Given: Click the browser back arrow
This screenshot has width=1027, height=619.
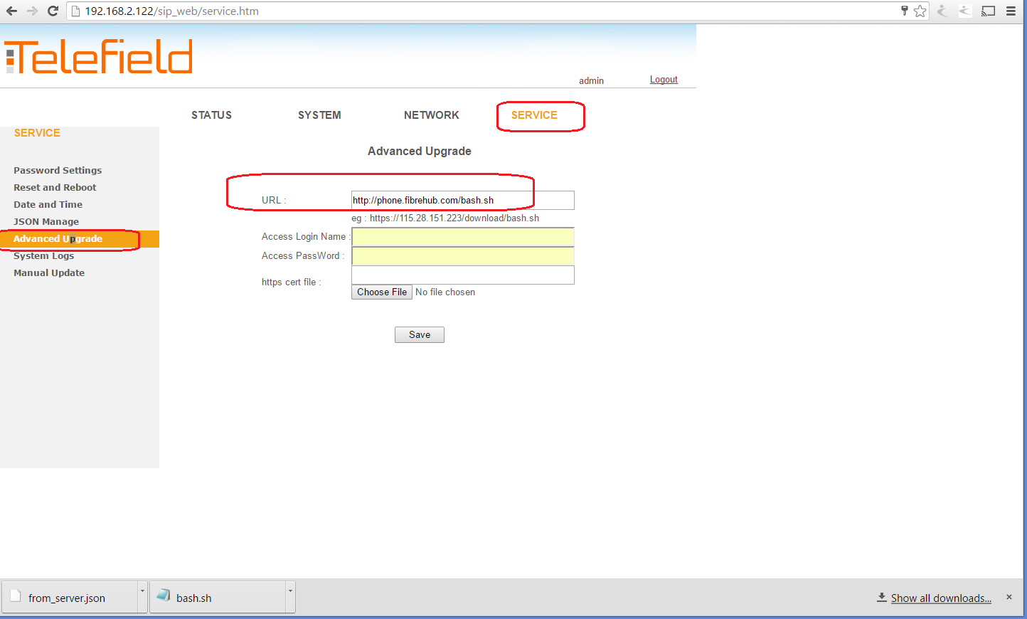Looking at the screenshot, I should click(x=11, y=11).
